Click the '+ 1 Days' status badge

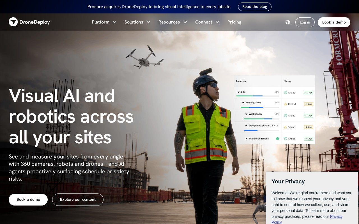[x=309, y=116]
